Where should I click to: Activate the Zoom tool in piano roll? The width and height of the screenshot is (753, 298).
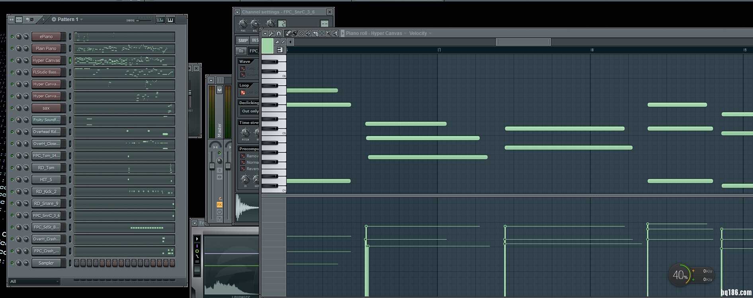[329, 33]
